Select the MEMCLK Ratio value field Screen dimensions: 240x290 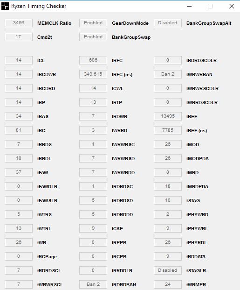[19, 23]
